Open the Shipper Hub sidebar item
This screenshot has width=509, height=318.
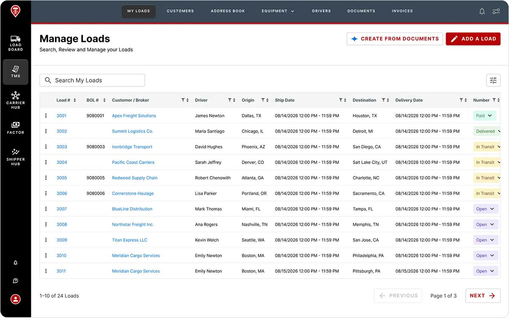click(x=15, y=157)
